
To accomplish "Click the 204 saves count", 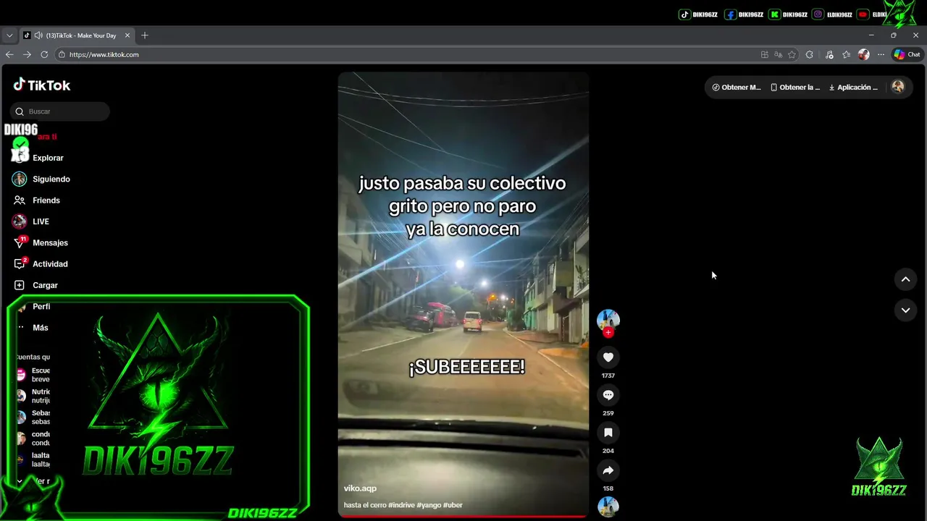I will point(608,451).
